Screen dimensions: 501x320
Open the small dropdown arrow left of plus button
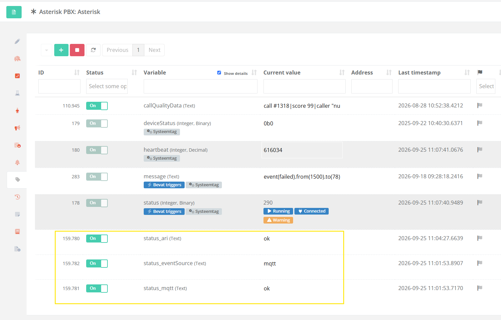click(x=47, y=50)
